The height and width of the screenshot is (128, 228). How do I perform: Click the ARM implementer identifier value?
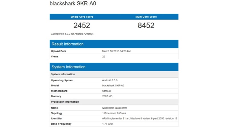[139, 118]
